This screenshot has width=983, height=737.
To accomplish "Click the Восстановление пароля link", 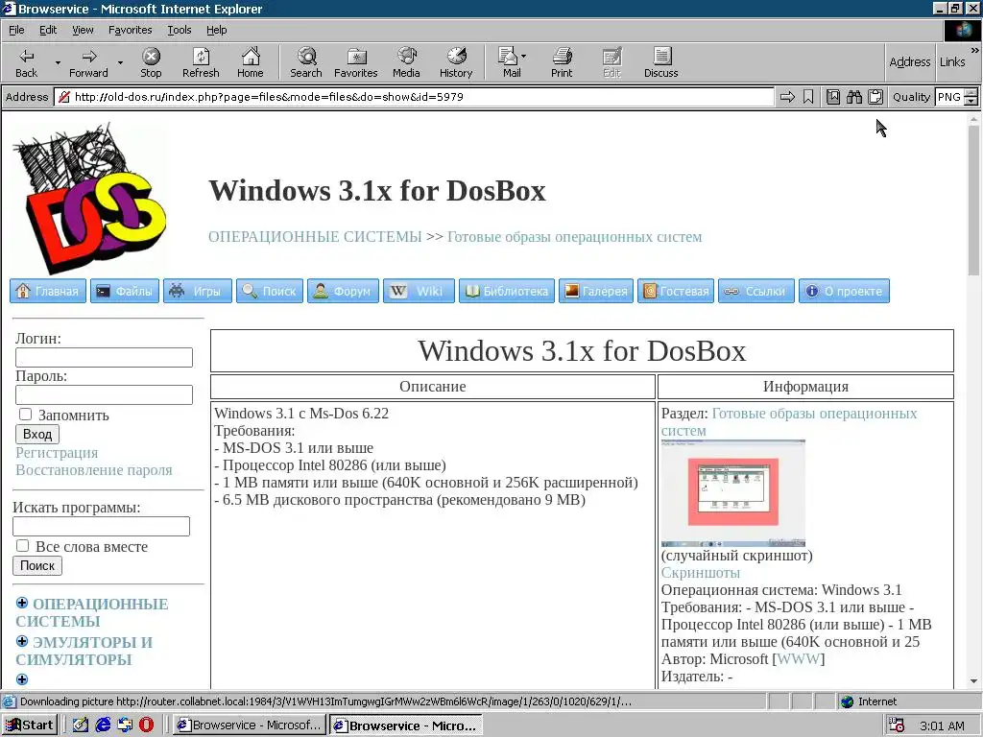I will click(93, 470).
